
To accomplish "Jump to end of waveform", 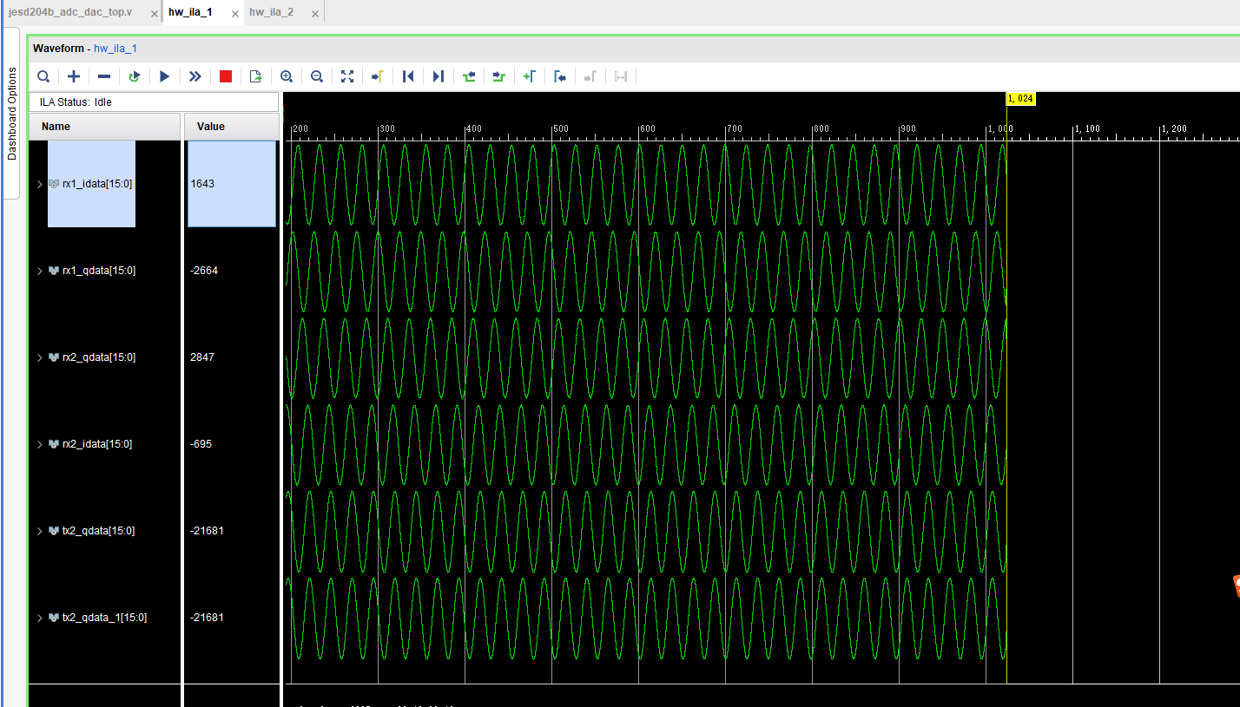I will [x=439, y=76].
